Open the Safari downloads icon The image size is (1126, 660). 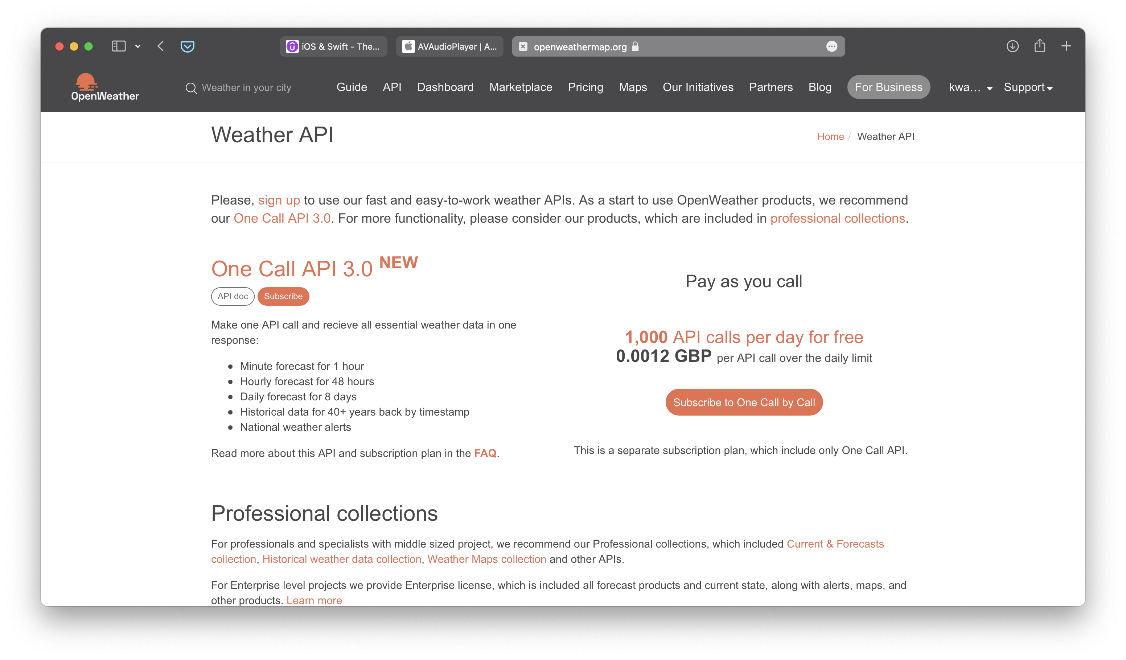coord(1012,46)
